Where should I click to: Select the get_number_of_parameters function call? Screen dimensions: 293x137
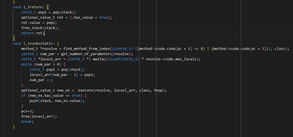88,54
